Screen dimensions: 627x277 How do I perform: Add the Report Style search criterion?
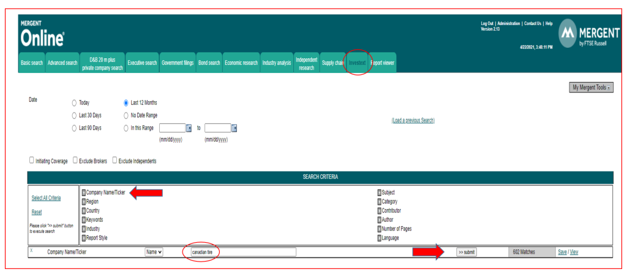[83, 238]
